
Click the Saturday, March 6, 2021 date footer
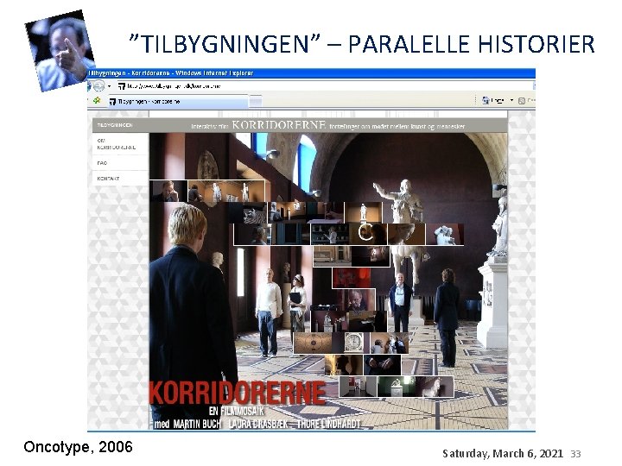[x=503, y=453]
